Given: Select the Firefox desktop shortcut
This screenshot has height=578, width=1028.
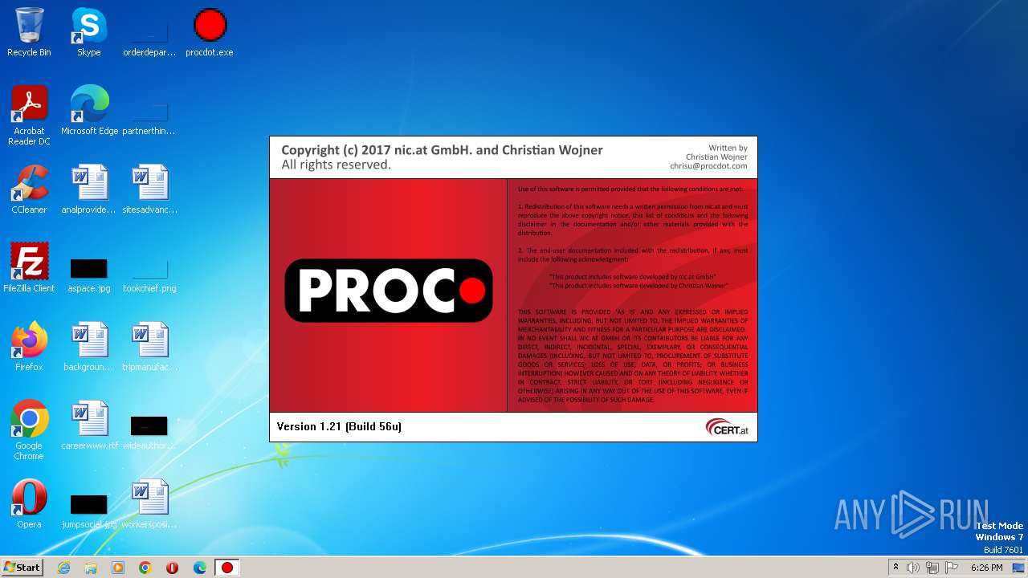Looking at the screenshot, I should point(29,347).
